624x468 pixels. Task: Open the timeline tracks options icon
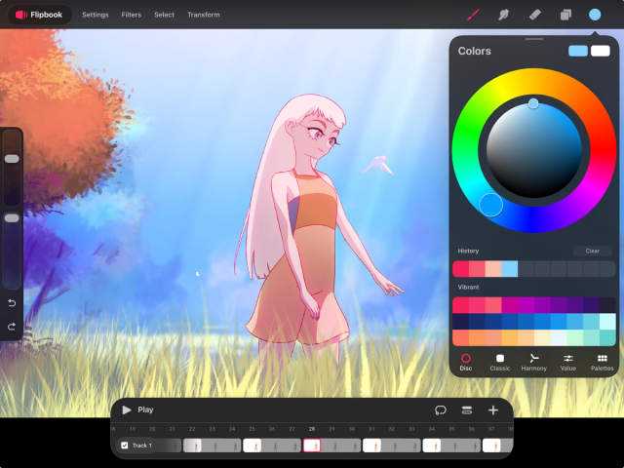[467, 409]
